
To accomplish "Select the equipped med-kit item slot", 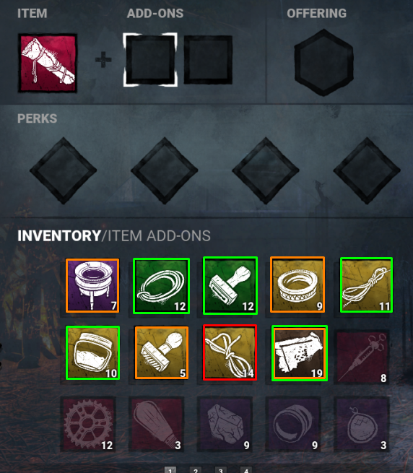I will 48,63.
